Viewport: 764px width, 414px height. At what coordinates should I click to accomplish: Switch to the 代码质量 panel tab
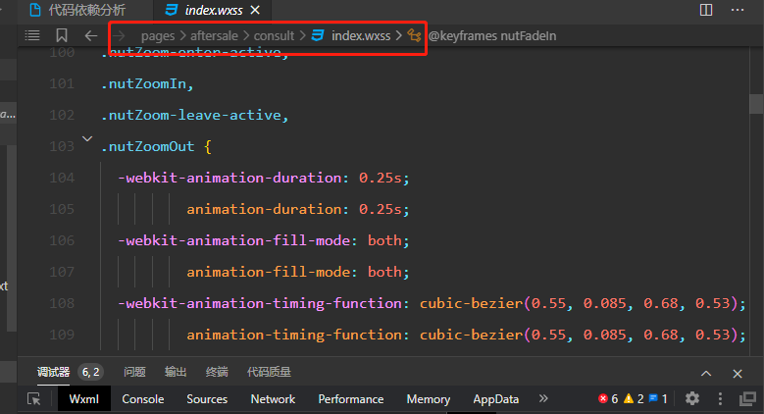point(269,373)
